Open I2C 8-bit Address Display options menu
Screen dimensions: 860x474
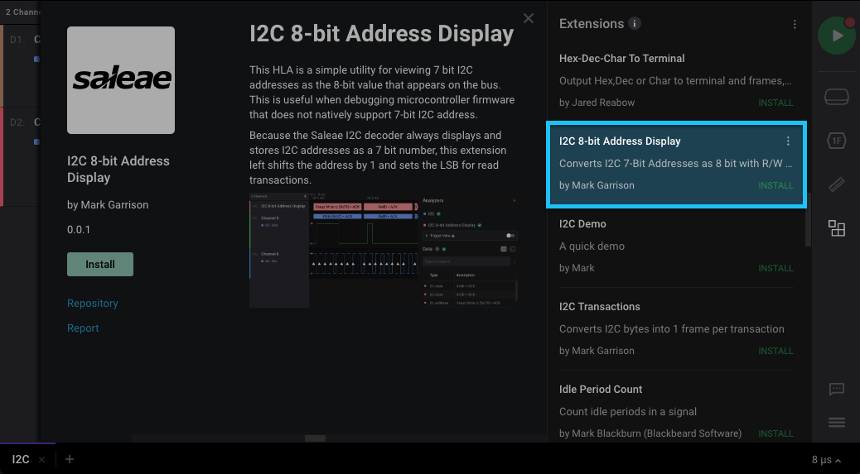pos(788,141)
